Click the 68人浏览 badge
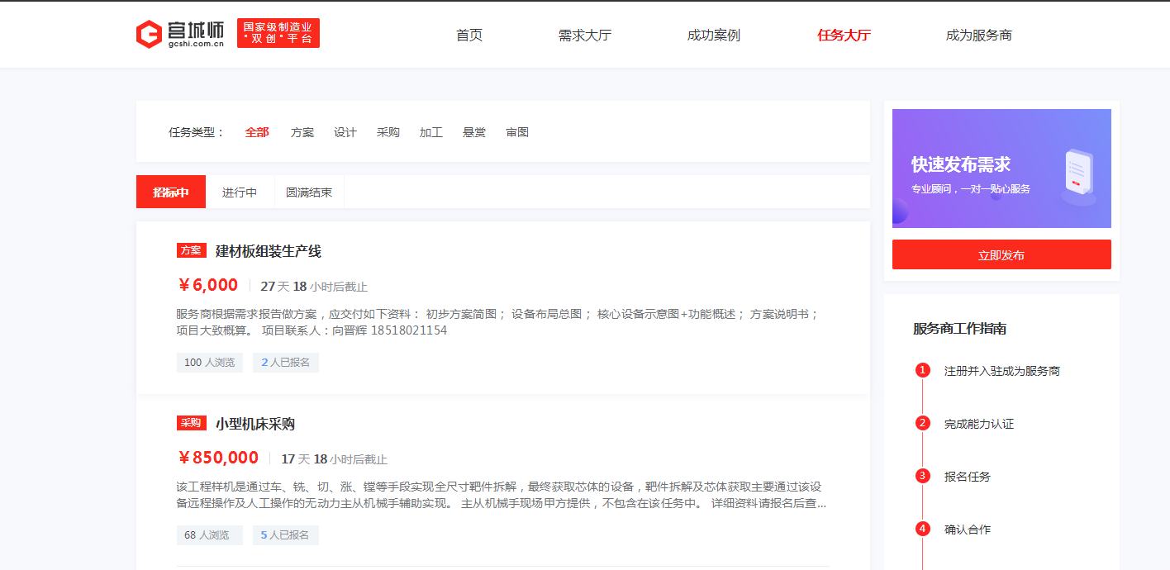 (x=210, y=535)
